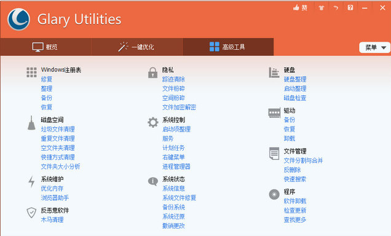Click the 程序 disc icon

click(x=274, y=194)
